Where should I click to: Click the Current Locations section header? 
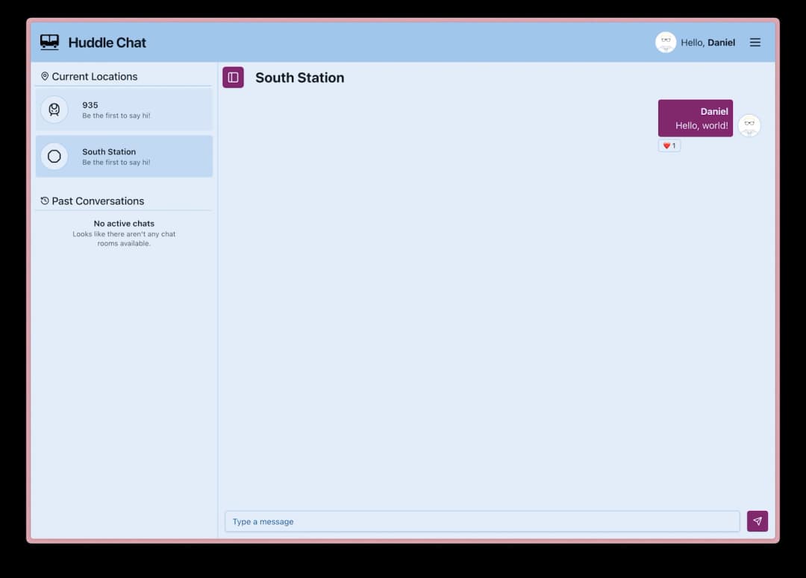[x=90, y=77]
